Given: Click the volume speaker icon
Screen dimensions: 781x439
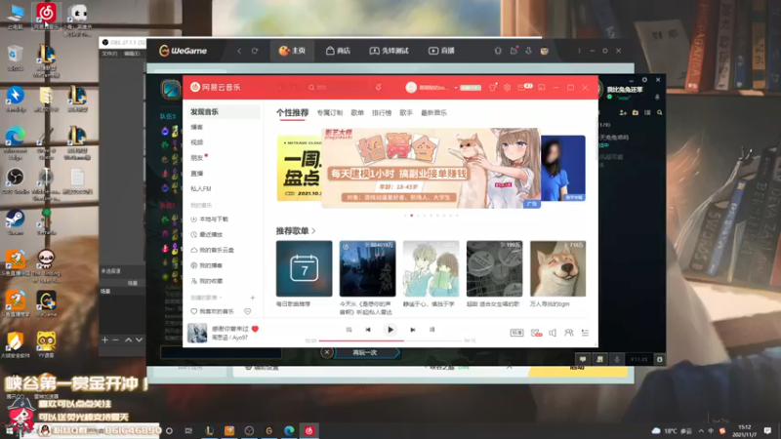Looking at the screenshot, I should point(553,333).
